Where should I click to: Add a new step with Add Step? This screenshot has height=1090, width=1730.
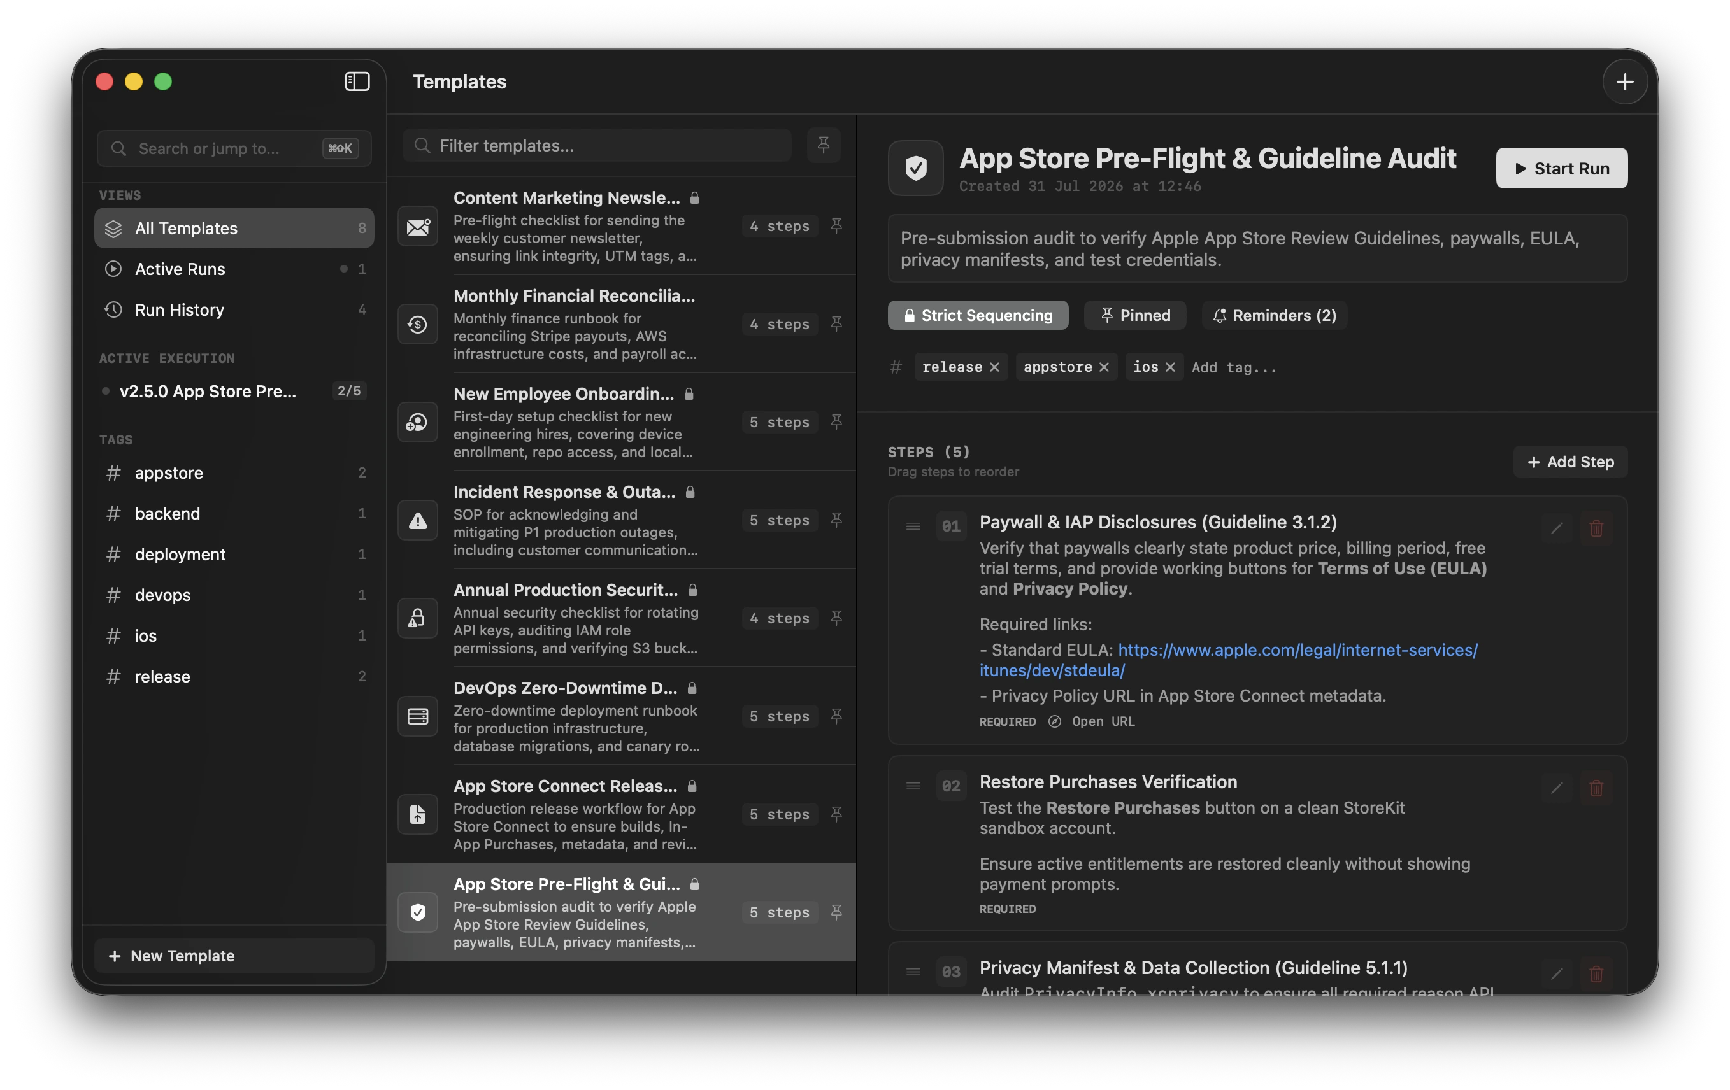(x=1569, y=462)
